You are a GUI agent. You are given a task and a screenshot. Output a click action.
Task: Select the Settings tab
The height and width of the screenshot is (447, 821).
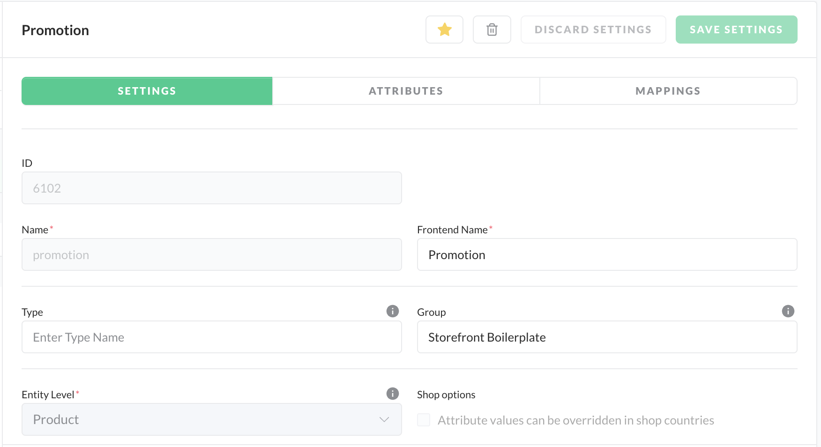tap(147, 91)
